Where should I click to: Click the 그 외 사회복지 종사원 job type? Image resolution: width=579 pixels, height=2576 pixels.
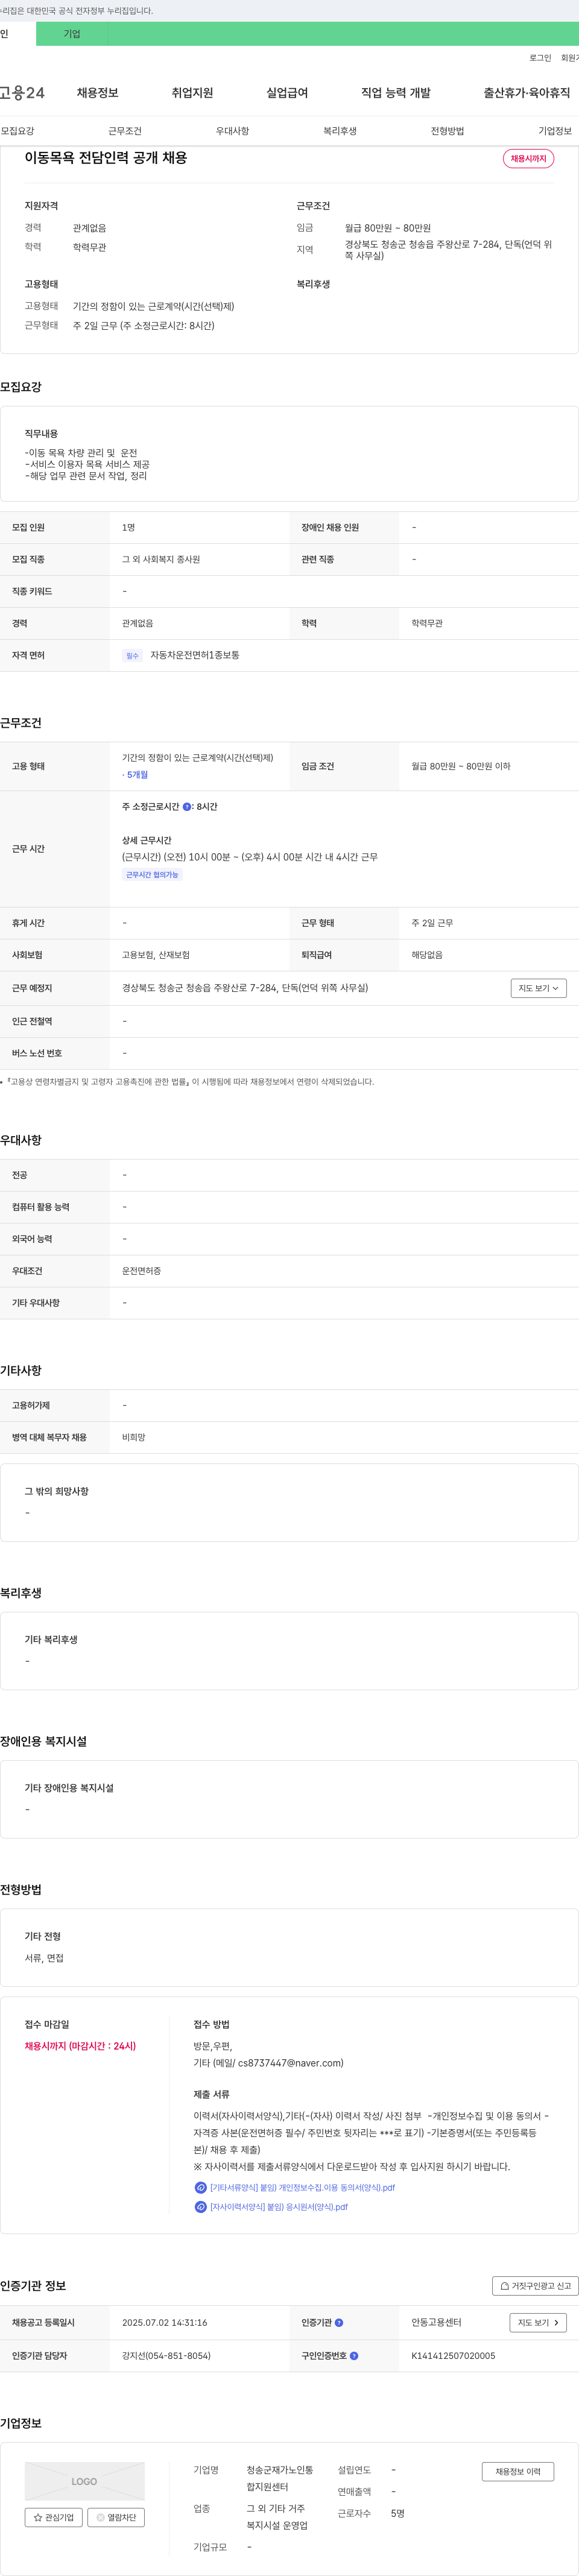click(x=161, y=560)
